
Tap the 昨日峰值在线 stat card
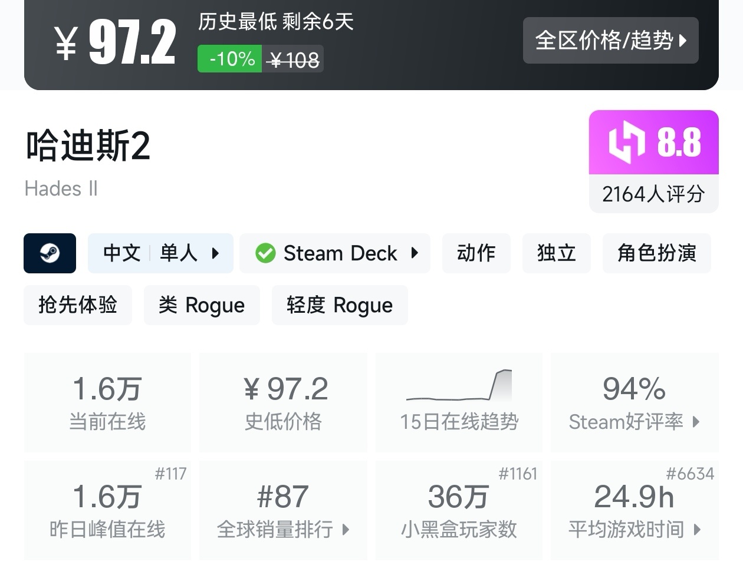coord(107,510)
